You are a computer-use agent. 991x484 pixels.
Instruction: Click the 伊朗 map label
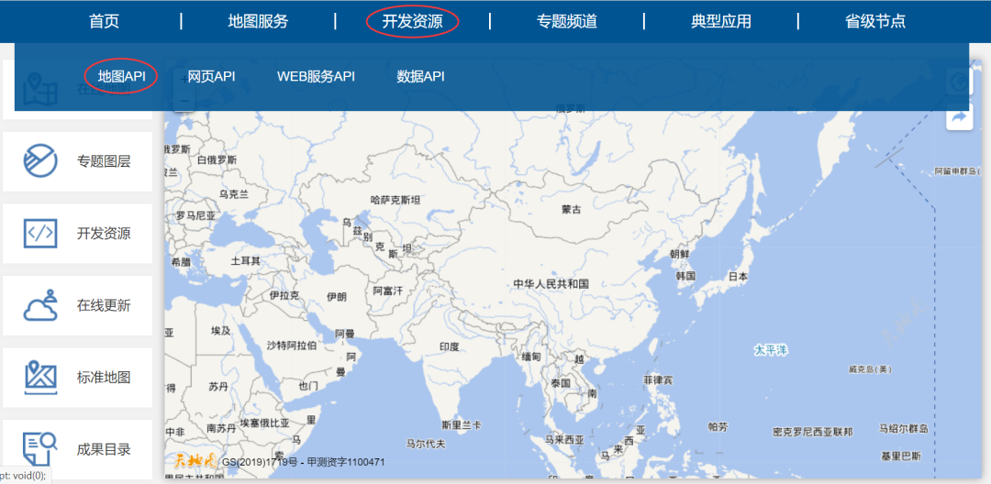pyautogui.click(x=336, y=297)
